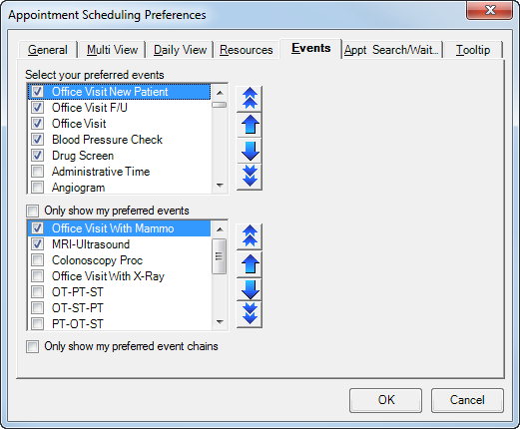This screenshot has width=520, height=429.
Task: Check the Administrative Time event
Action: pos(37,172)
